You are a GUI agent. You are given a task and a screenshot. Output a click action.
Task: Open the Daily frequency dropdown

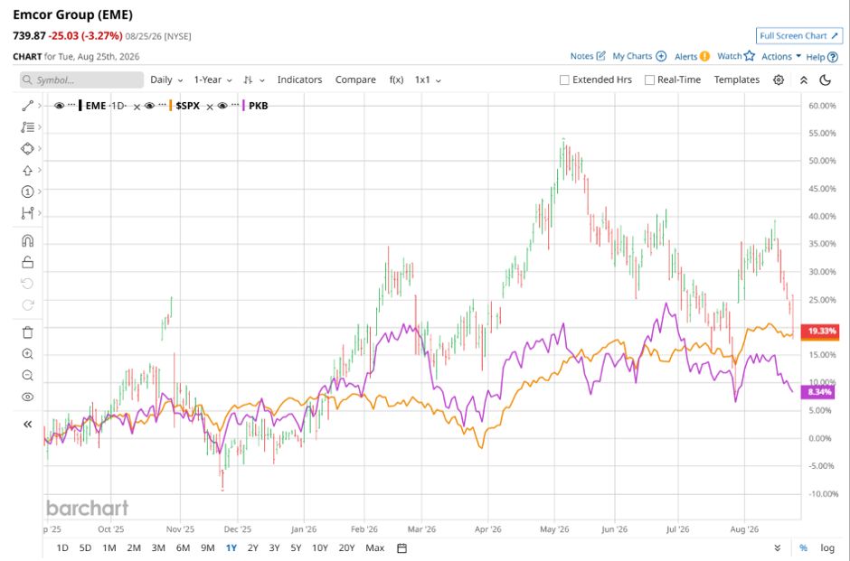tap(166, 79)
